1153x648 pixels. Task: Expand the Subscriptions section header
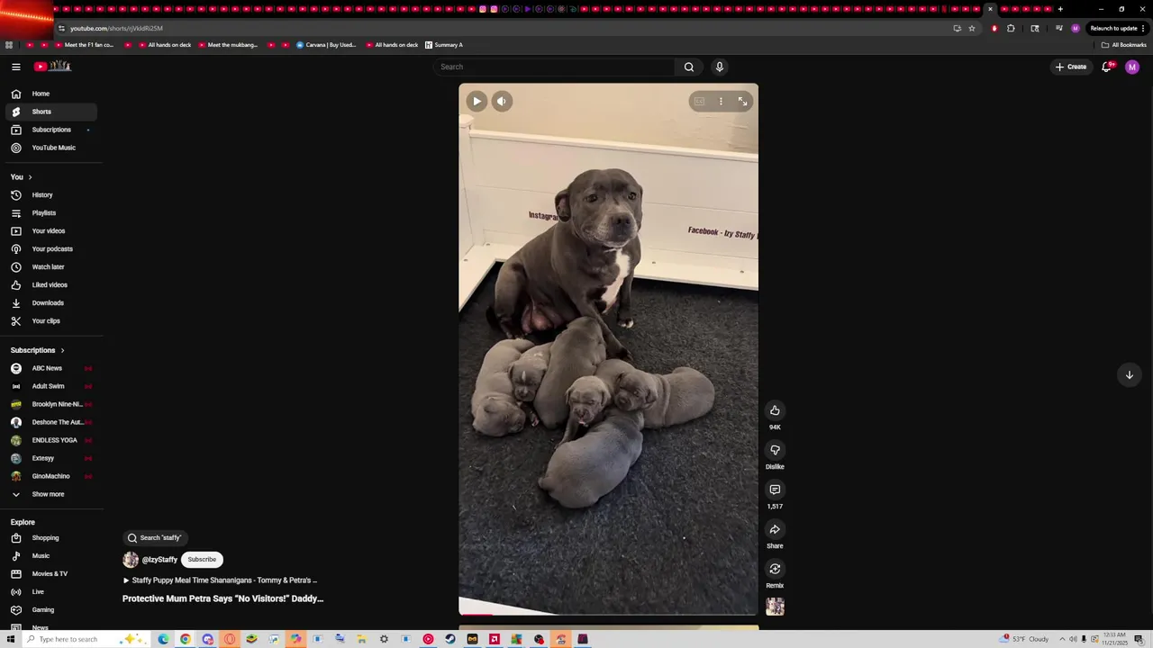click(x=38, y=350)
